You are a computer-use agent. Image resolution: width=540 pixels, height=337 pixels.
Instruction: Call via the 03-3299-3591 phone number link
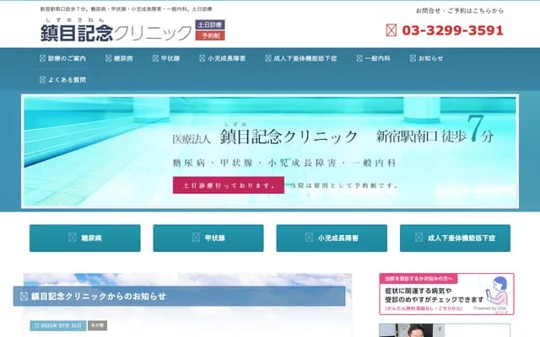452,30
